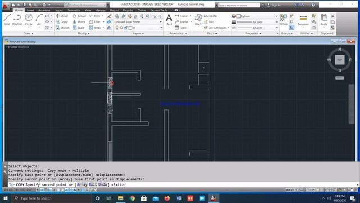360x203 pixels.
Task: Open the ByLayer lineweight dropdown
Action: pyautogui.click(x=257, y=22)
